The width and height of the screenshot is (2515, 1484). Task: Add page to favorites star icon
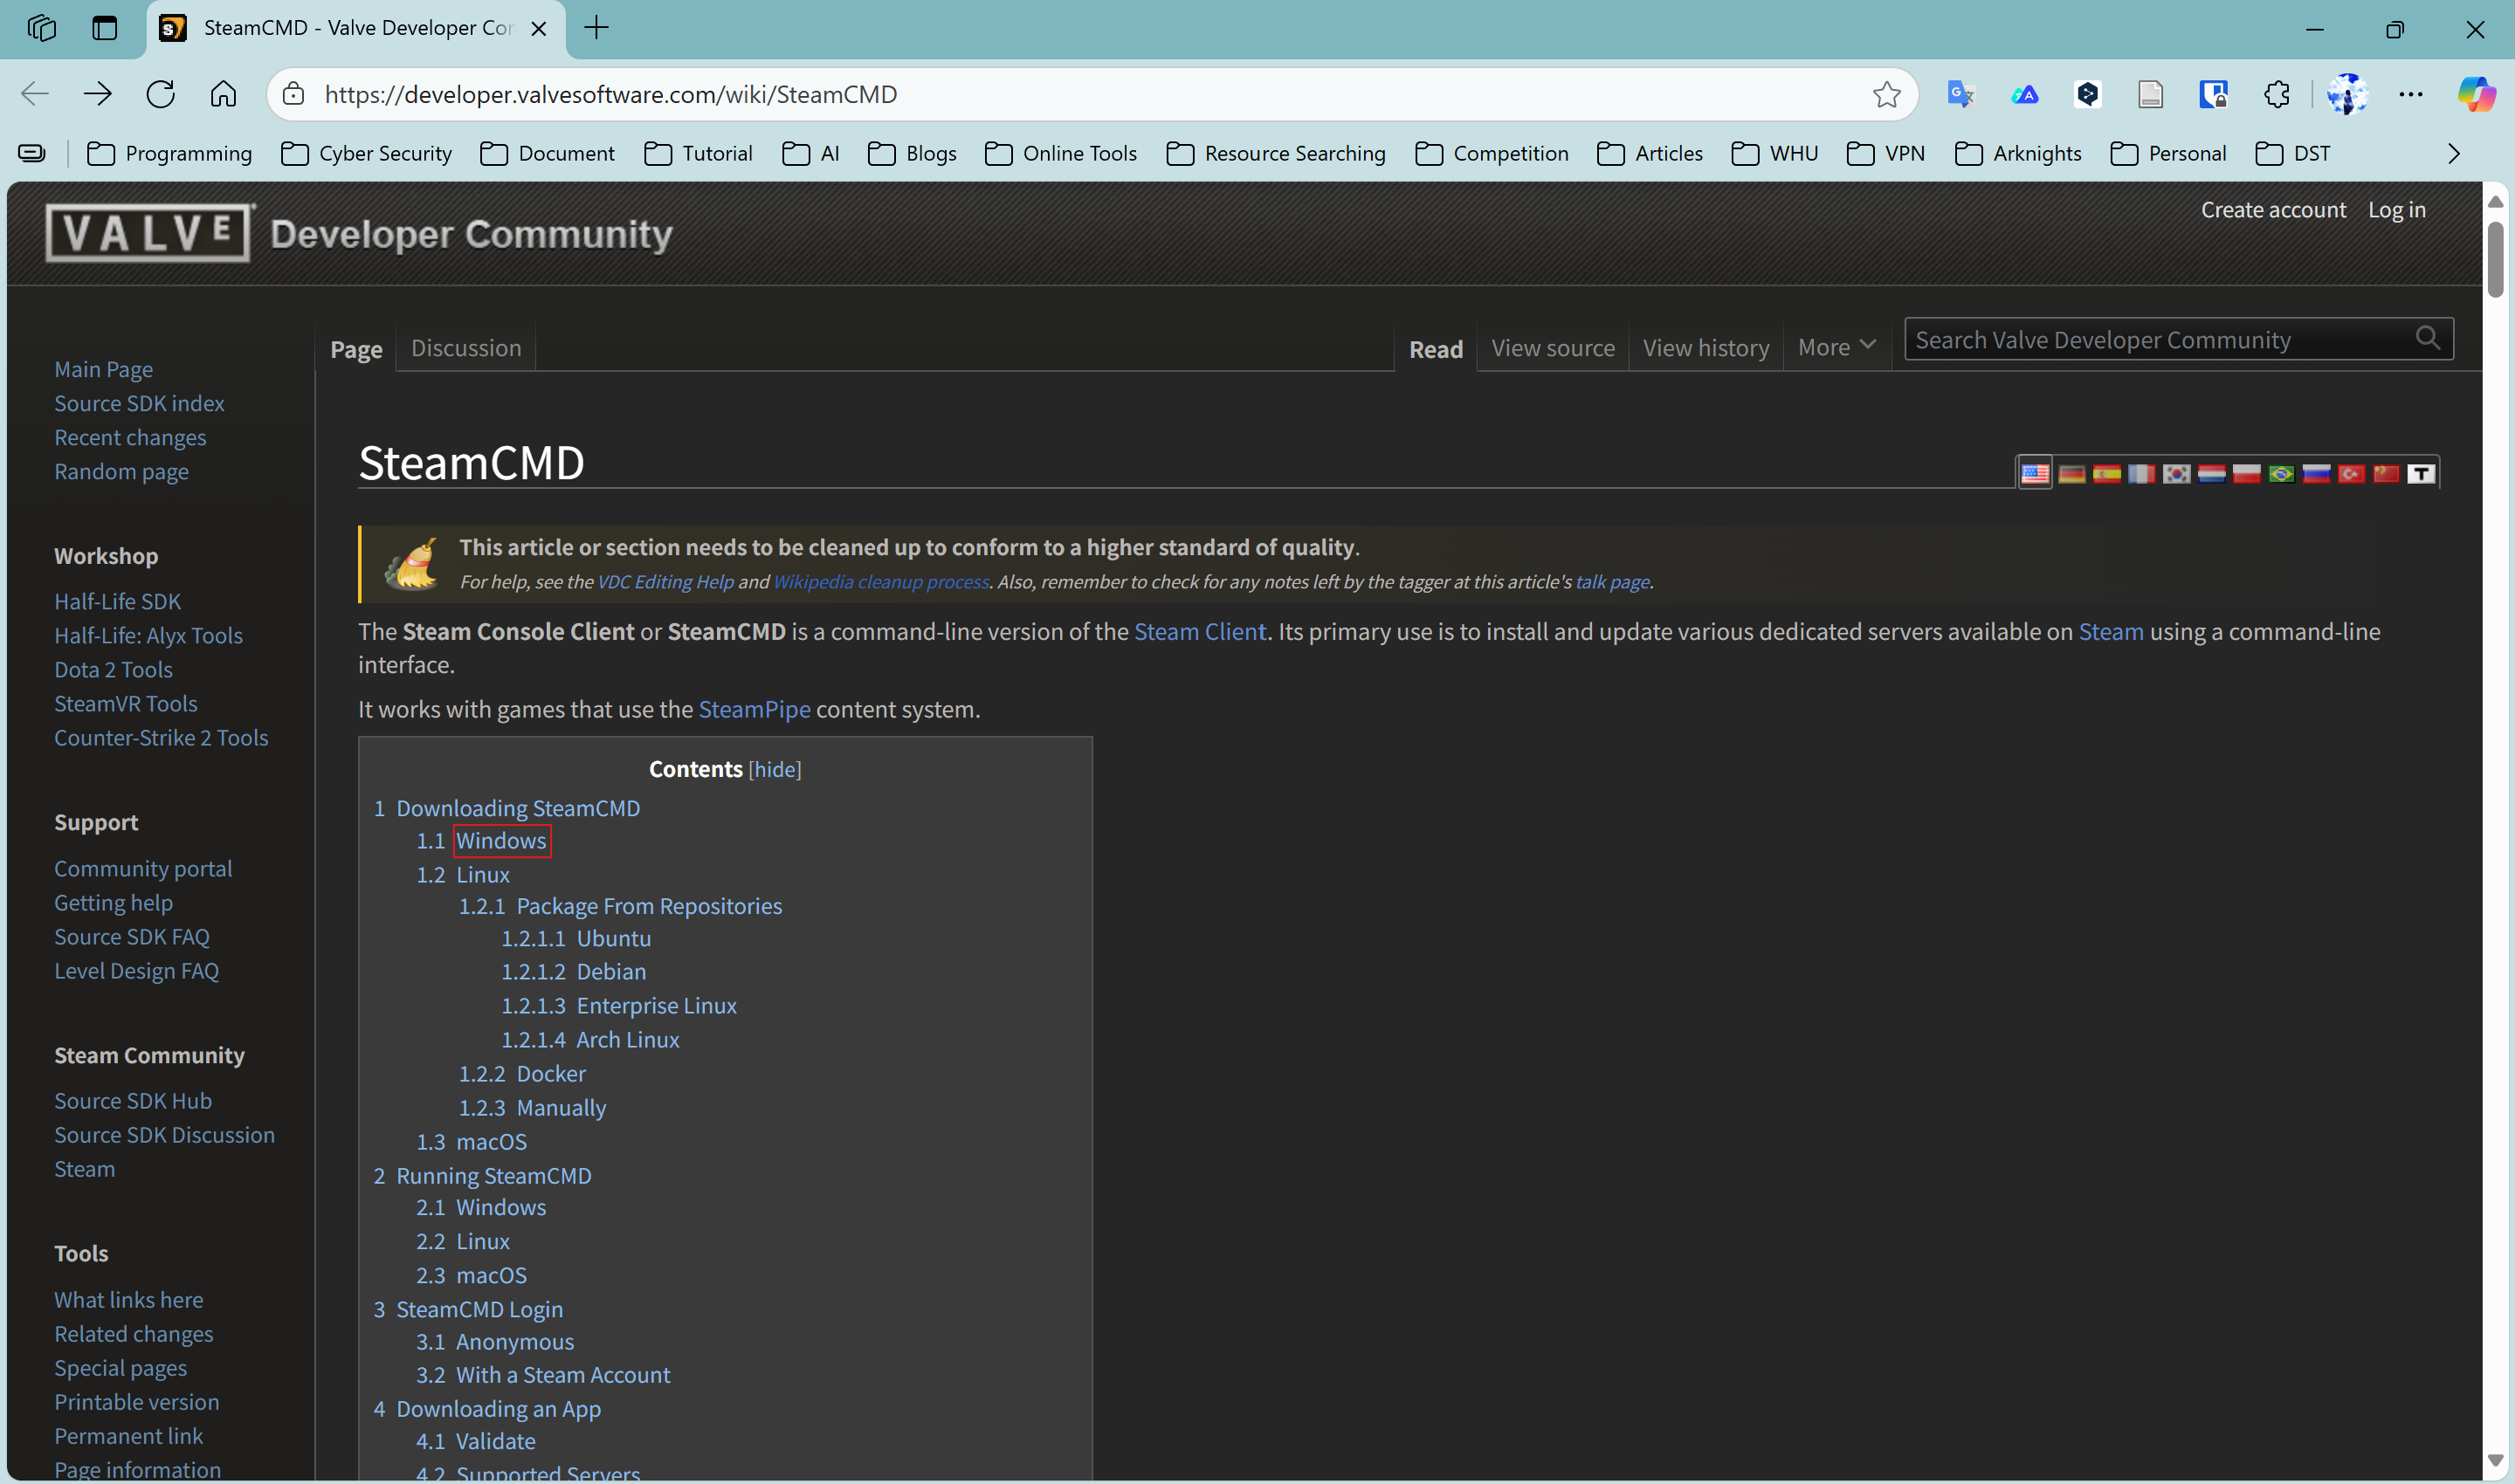[1885, 94]
